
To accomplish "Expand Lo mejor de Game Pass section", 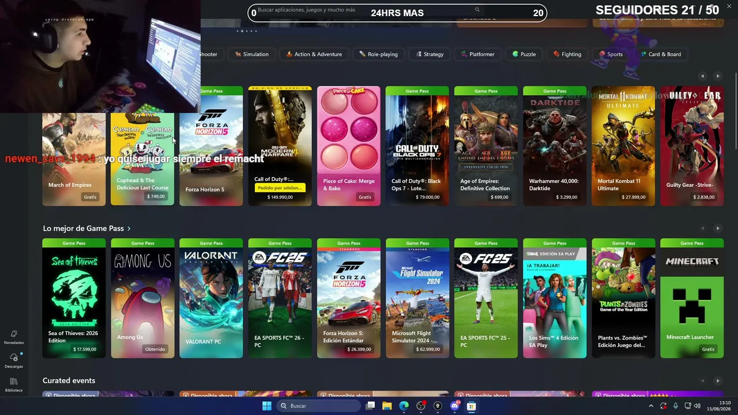I will [x=86, y=228].
